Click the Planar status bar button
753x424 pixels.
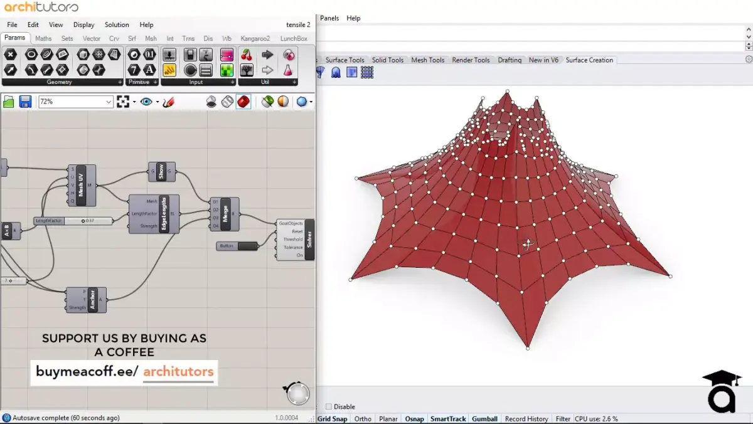[x=388, y=419]
